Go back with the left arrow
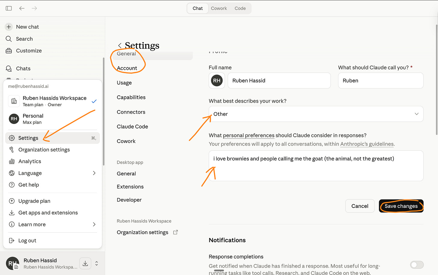 [x=22, y=8]
